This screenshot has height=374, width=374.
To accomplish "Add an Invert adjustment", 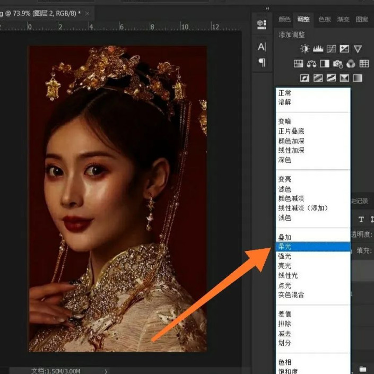I will 305,78.
